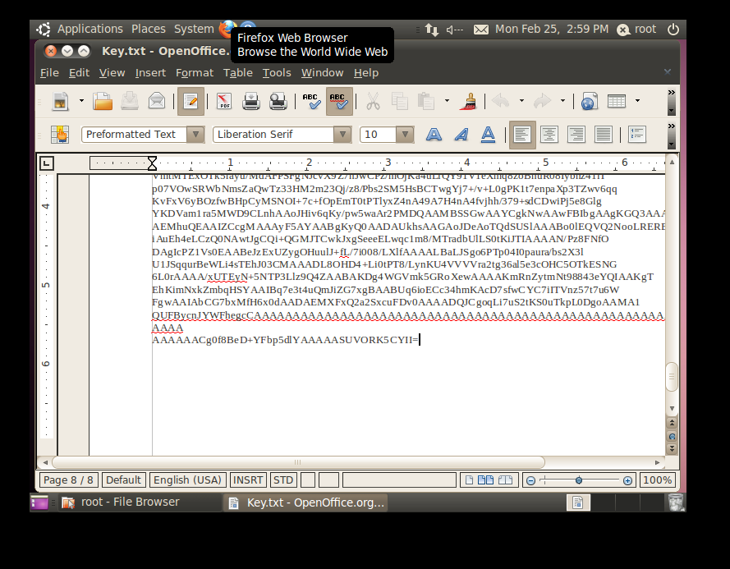Toggle Align Left
The image size is (730, 569).
522,135
